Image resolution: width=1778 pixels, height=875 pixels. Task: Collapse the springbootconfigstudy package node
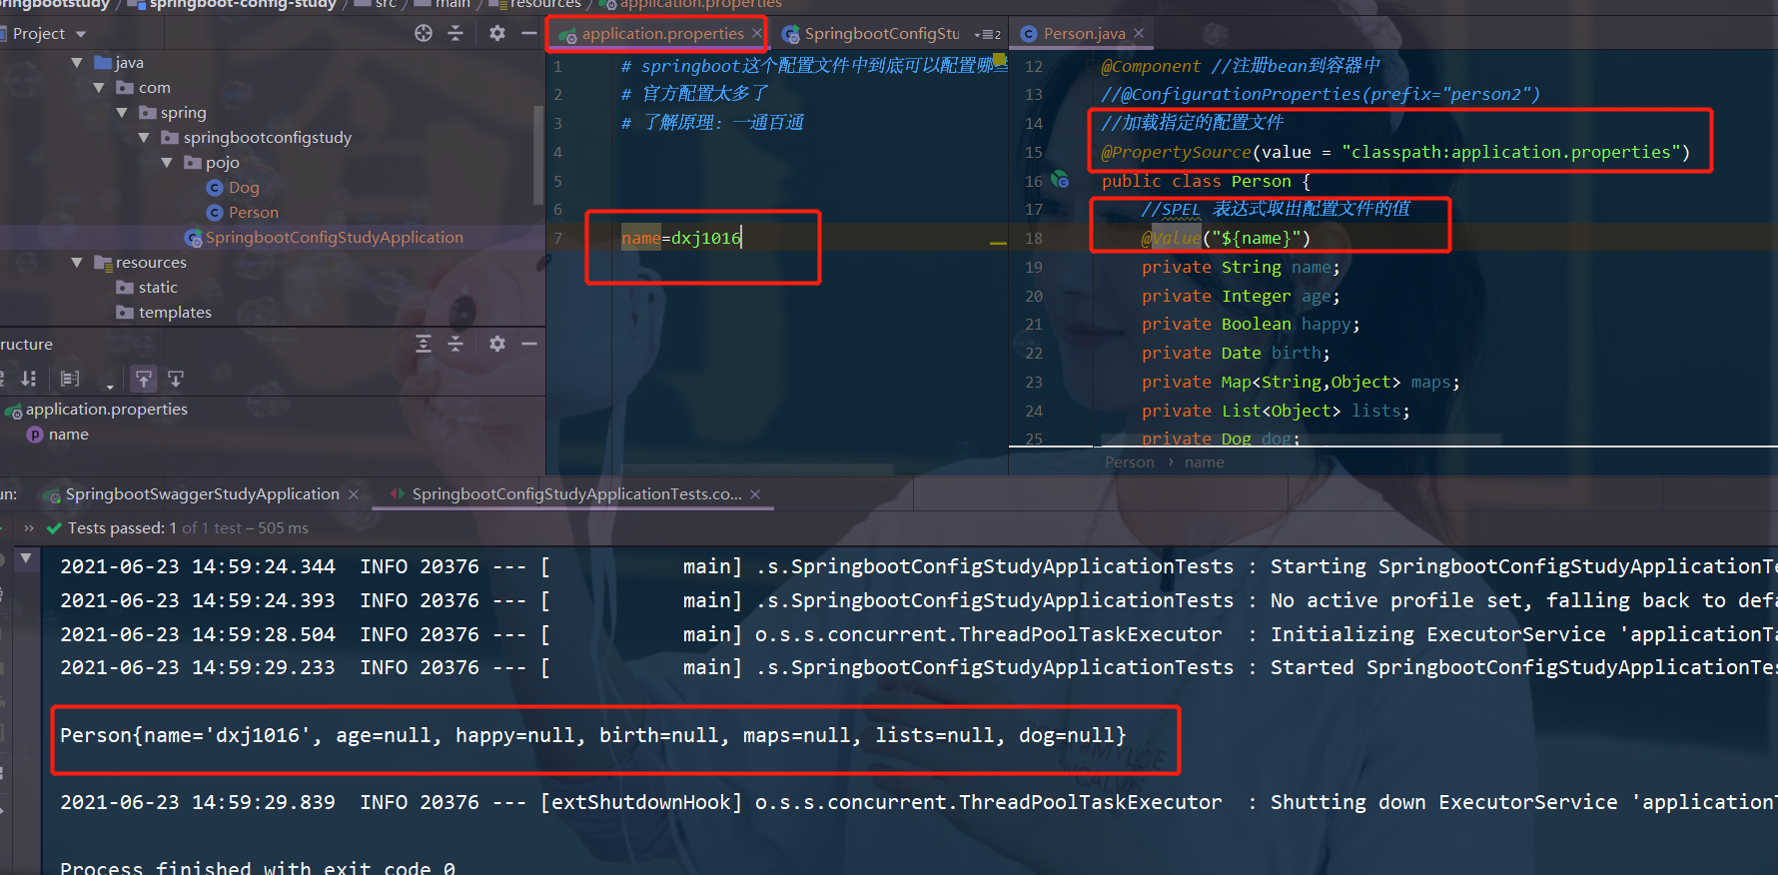144,138
